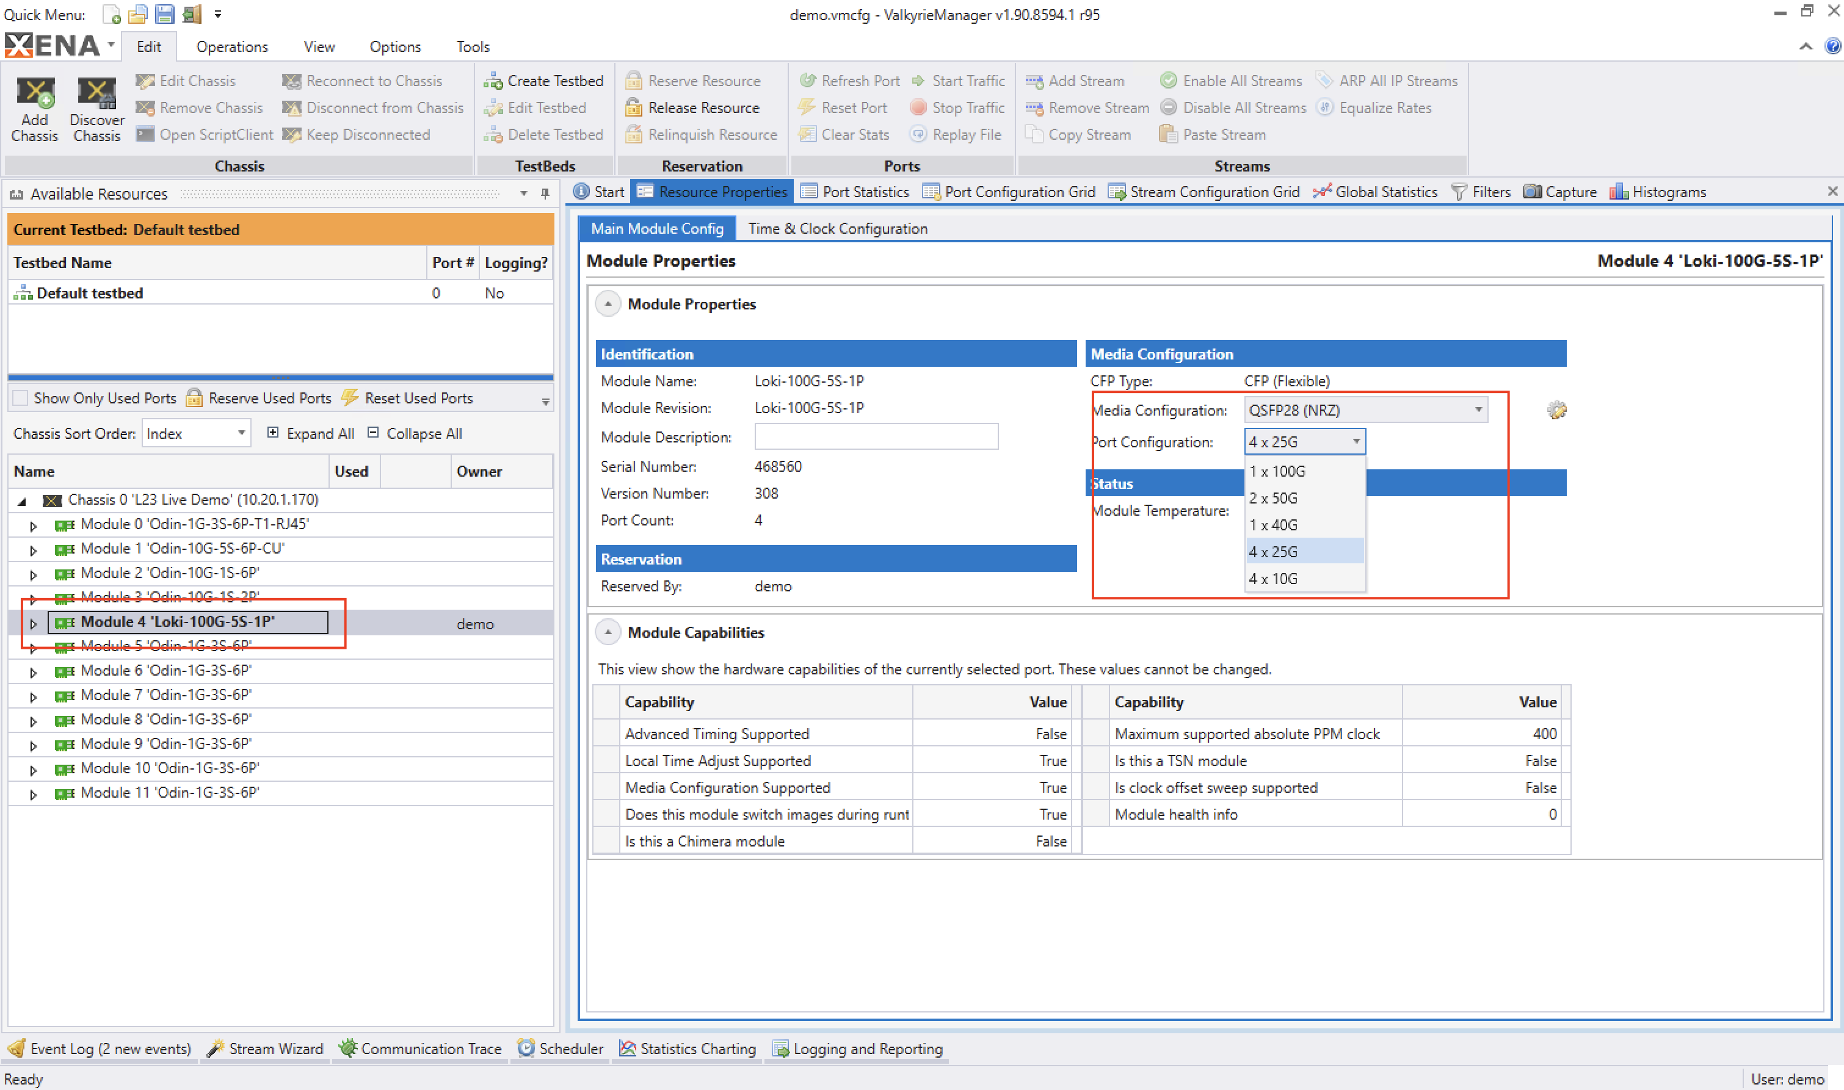
Task: Select Module 6 'Odin-1G-3S-6P' row
Action: [x=280, y=671]
